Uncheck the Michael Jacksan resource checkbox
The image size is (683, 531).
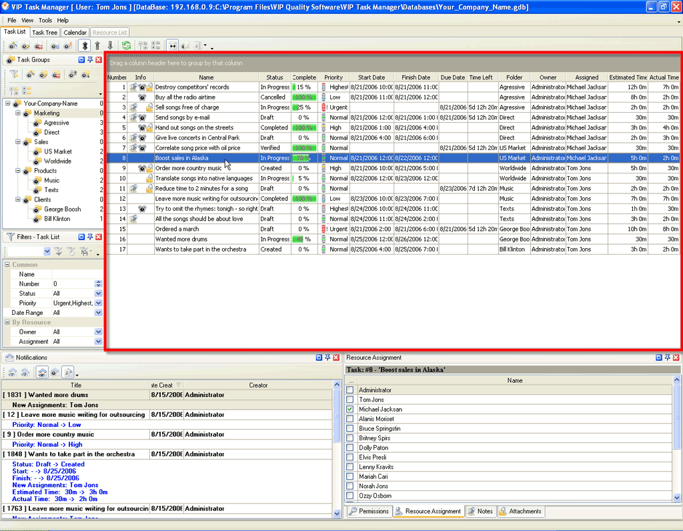pyautogui.click(x=350, y=409)
